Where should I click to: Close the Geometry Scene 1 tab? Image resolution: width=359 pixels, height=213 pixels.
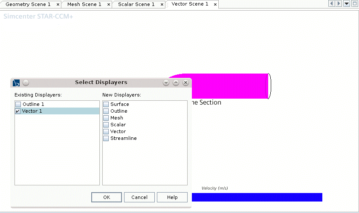point(58,4)
